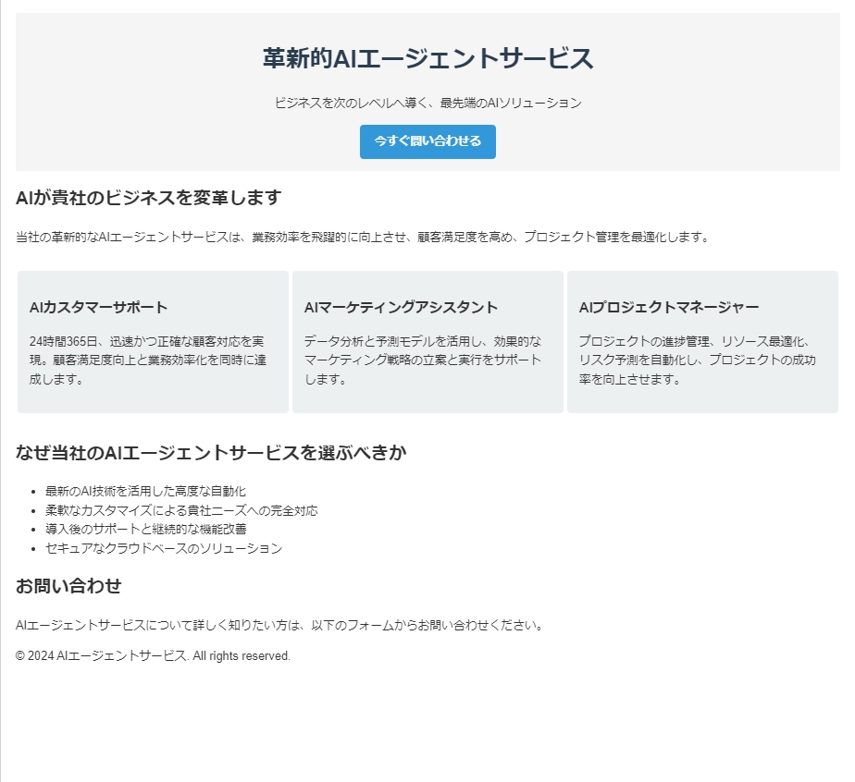Screen dimensions: 855x782
Task: Click the データ分析と予測モデル description text
Action: pos(423,360)
